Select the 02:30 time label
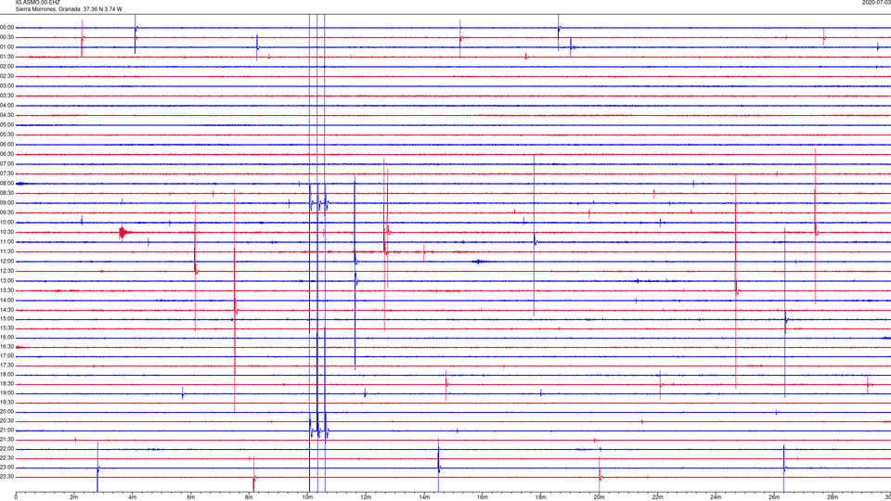The width and height of the screenshot is (891, 501). 6,76
